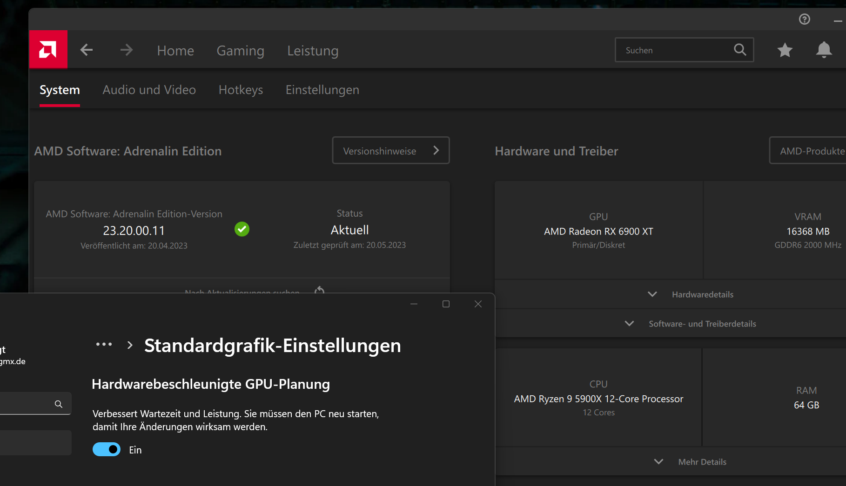Click the Settings sidebar search magnifier
The width and height of the screenshot is (846, 486).
pyautogui.click(x=59, y=404)
